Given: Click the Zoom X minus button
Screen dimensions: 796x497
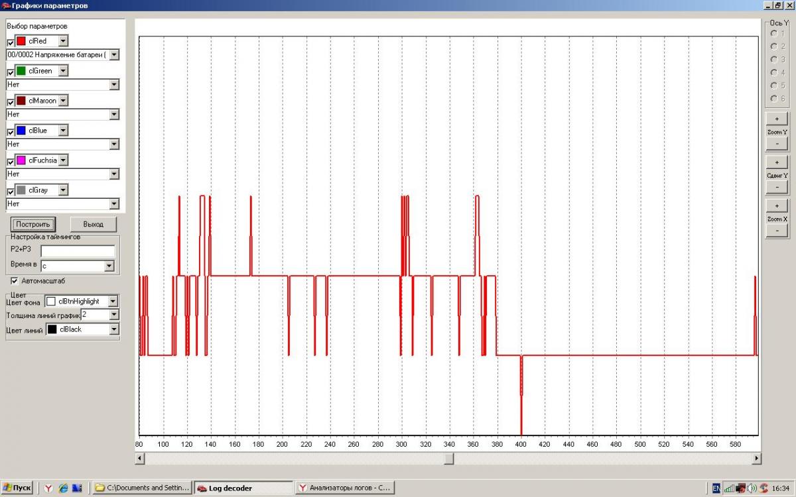Looking at the screenshot, I should (777, 231).
